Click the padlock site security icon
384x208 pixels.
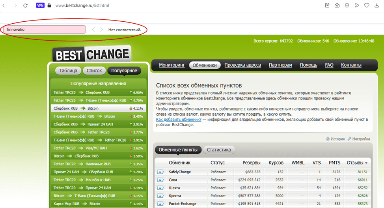[49, 5]
